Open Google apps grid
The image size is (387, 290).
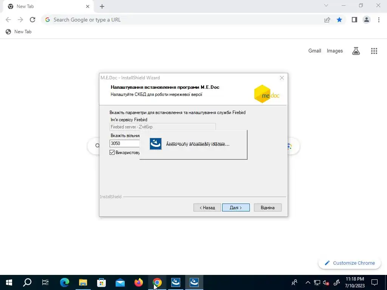[x=374, y=51]
